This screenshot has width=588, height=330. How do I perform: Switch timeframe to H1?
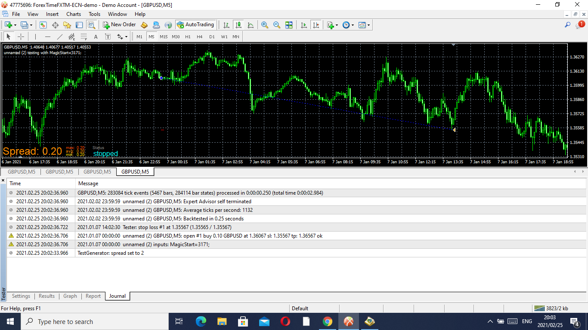(x=188, y=37)
